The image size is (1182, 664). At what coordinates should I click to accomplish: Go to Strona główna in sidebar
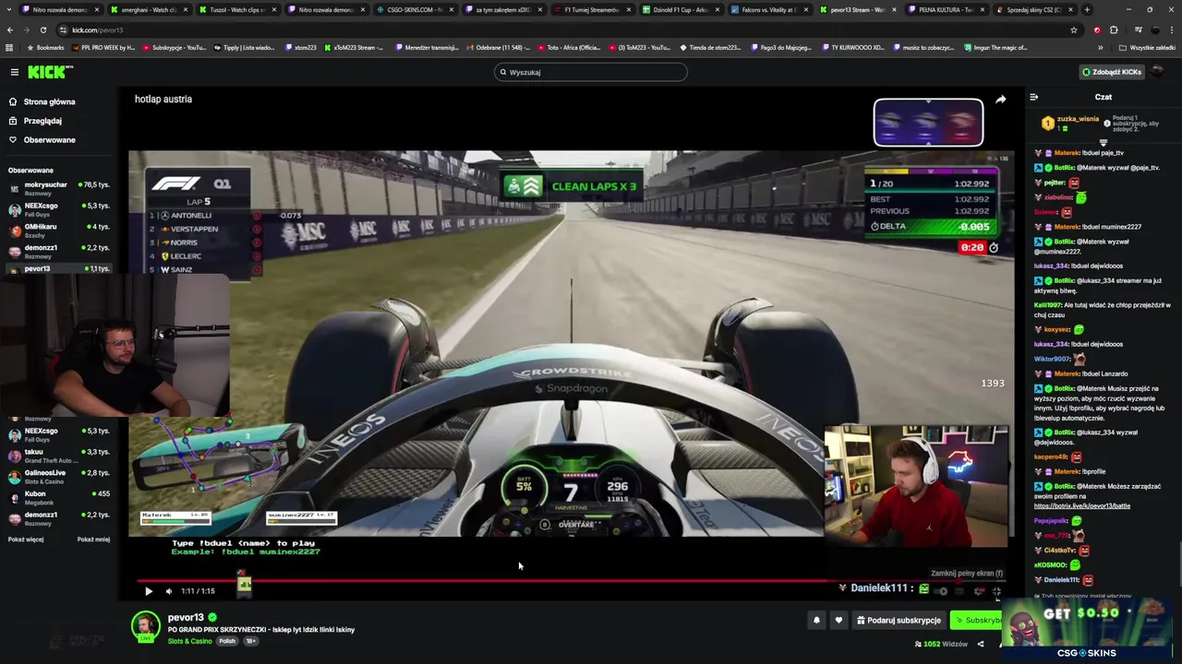(49, 101)
